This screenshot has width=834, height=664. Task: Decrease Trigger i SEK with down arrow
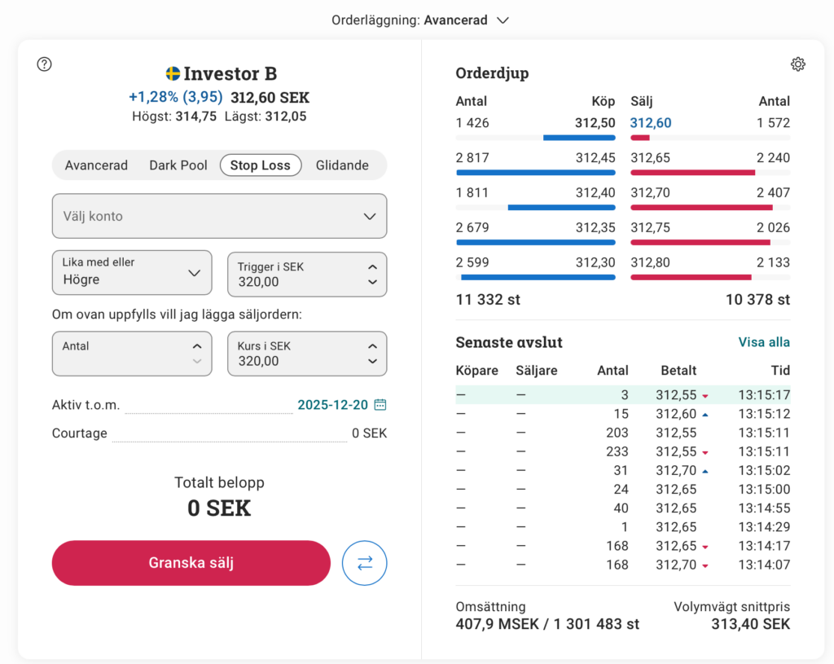pos(372,283)
